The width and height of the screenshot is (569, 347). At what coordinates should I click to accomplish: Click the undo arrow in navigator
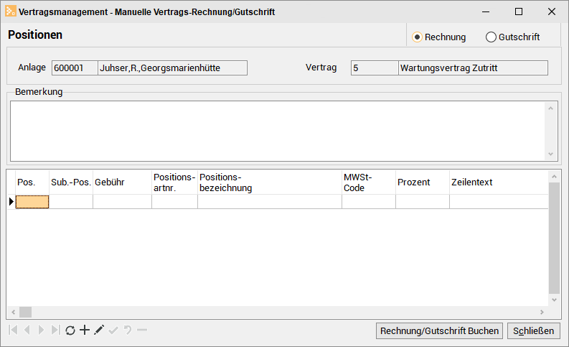(128, 330)
